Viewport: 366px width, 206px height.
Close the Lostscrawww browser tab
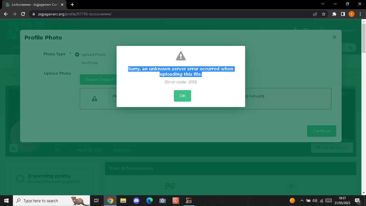[62, 5]
